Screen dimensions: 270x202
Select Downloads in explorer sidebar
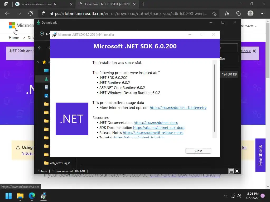(x=46, y=79)
